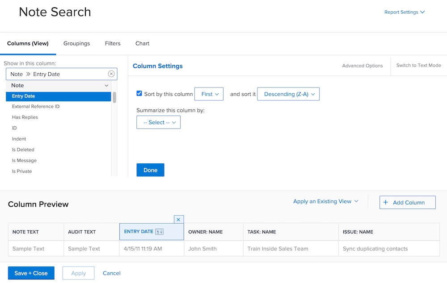Click the field list scrollbar thumb

tap(114, 97)
